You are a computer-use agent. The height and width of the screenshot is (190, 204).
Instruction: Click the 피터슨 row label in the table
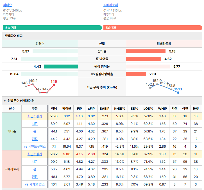12,131
